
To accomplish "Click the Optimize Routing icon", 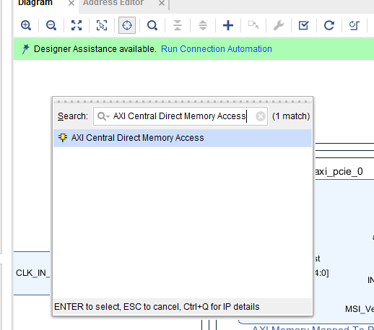I will 355,25.
